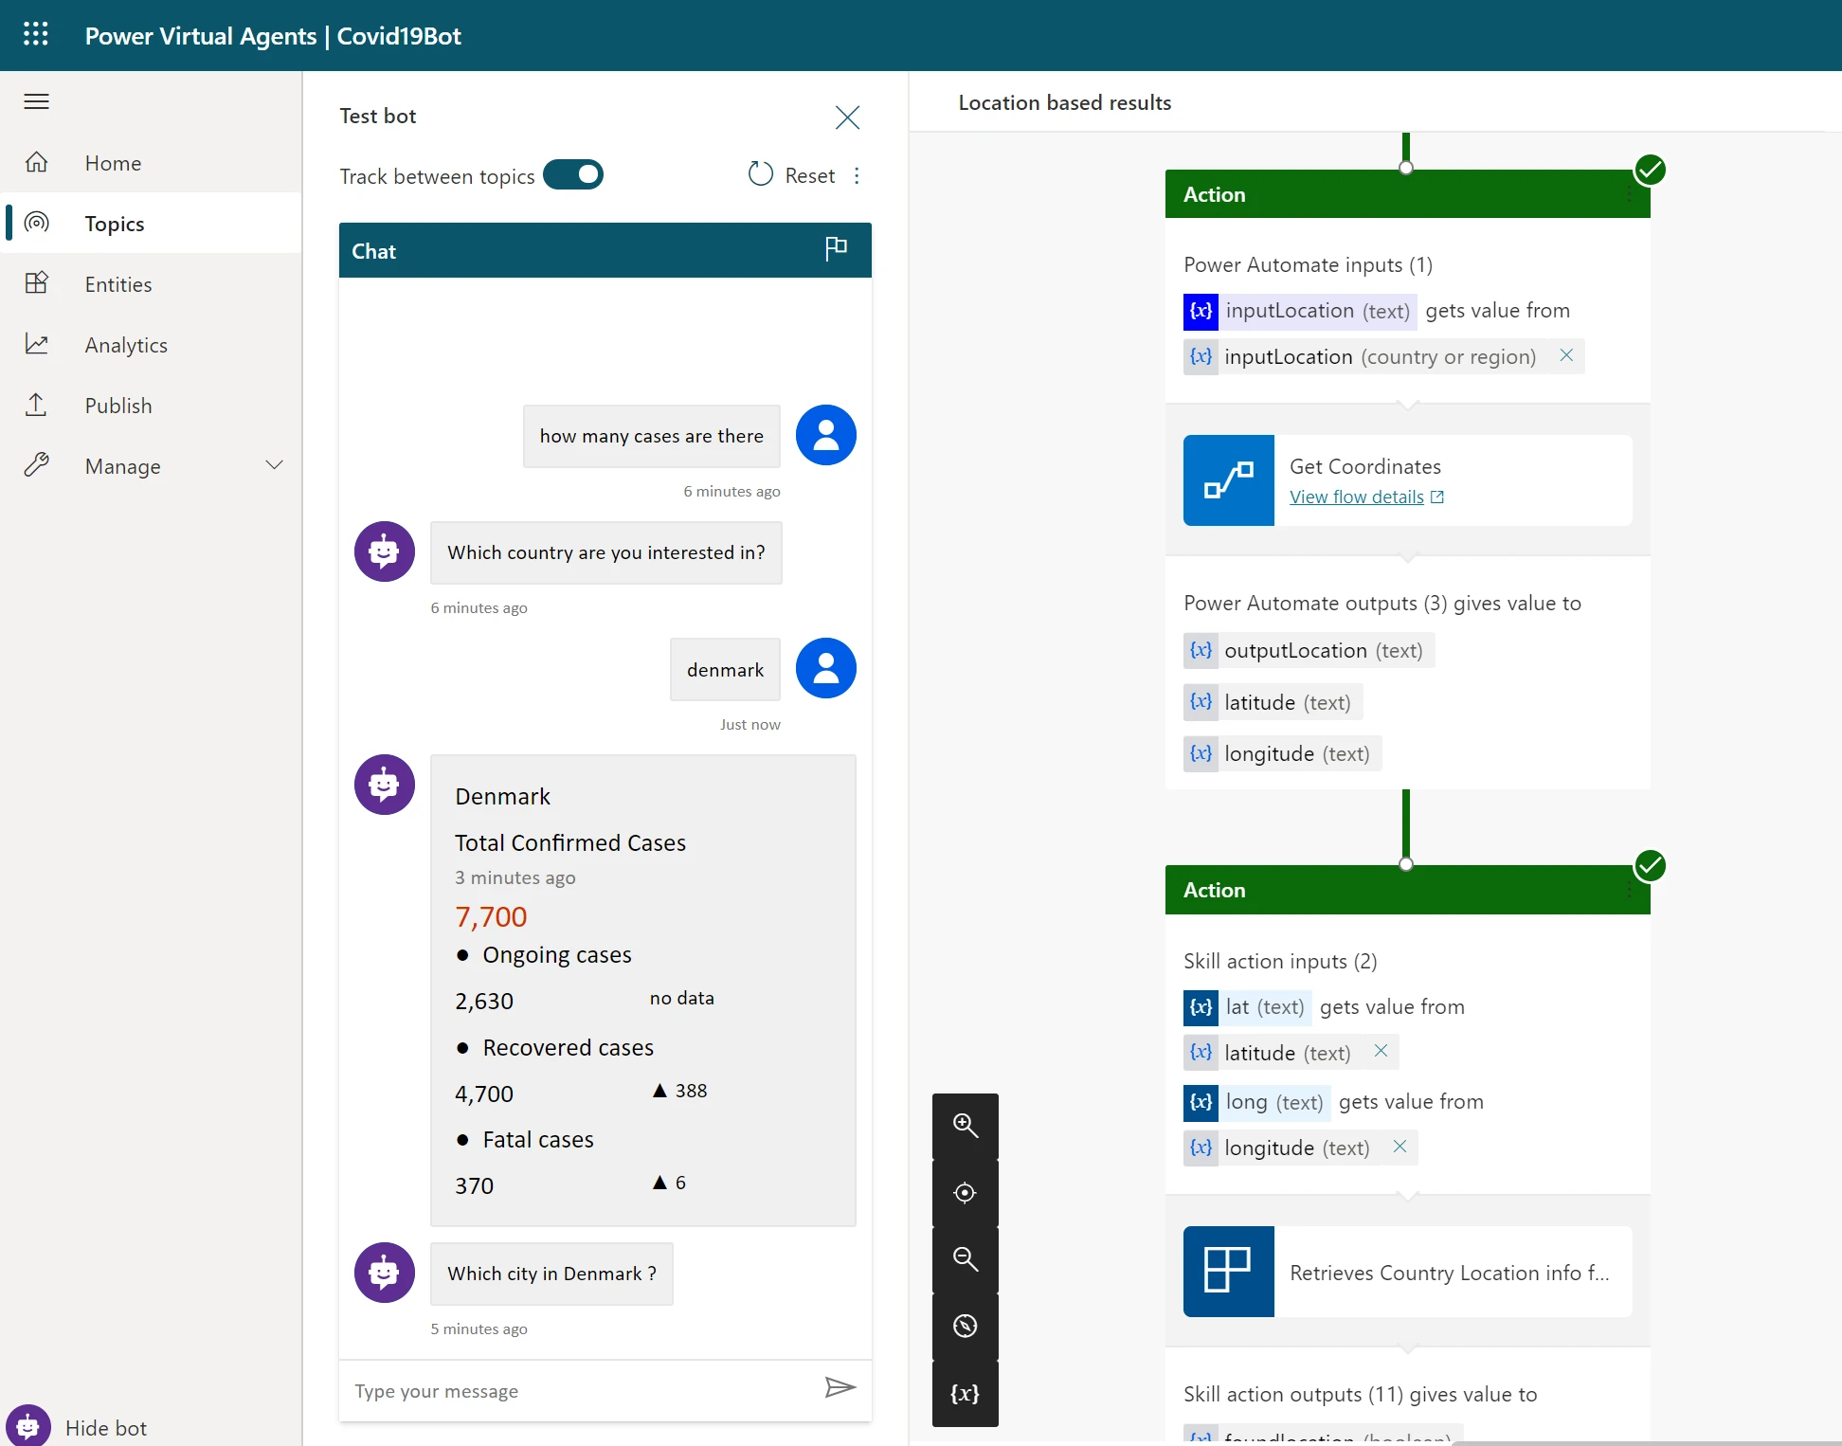Remove the inputLocation variable mapping
This screenshot has width=1842, height=1446.
(x=1566, y=355)
